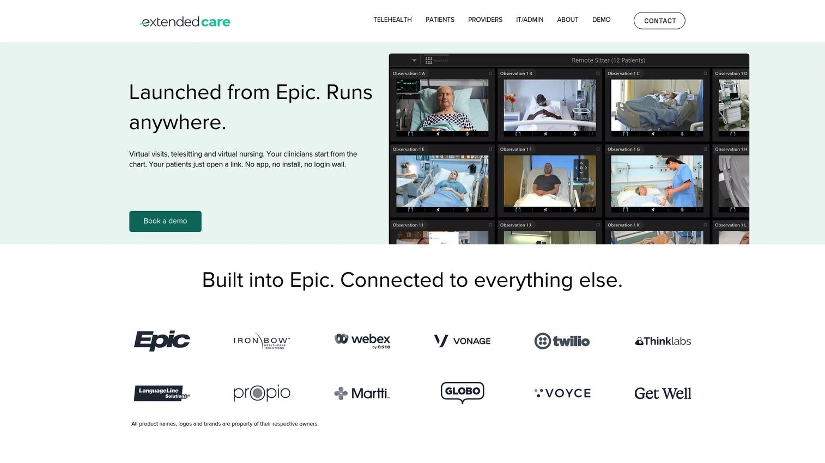
Task: Click the Twilio logo
Action: 562,341
